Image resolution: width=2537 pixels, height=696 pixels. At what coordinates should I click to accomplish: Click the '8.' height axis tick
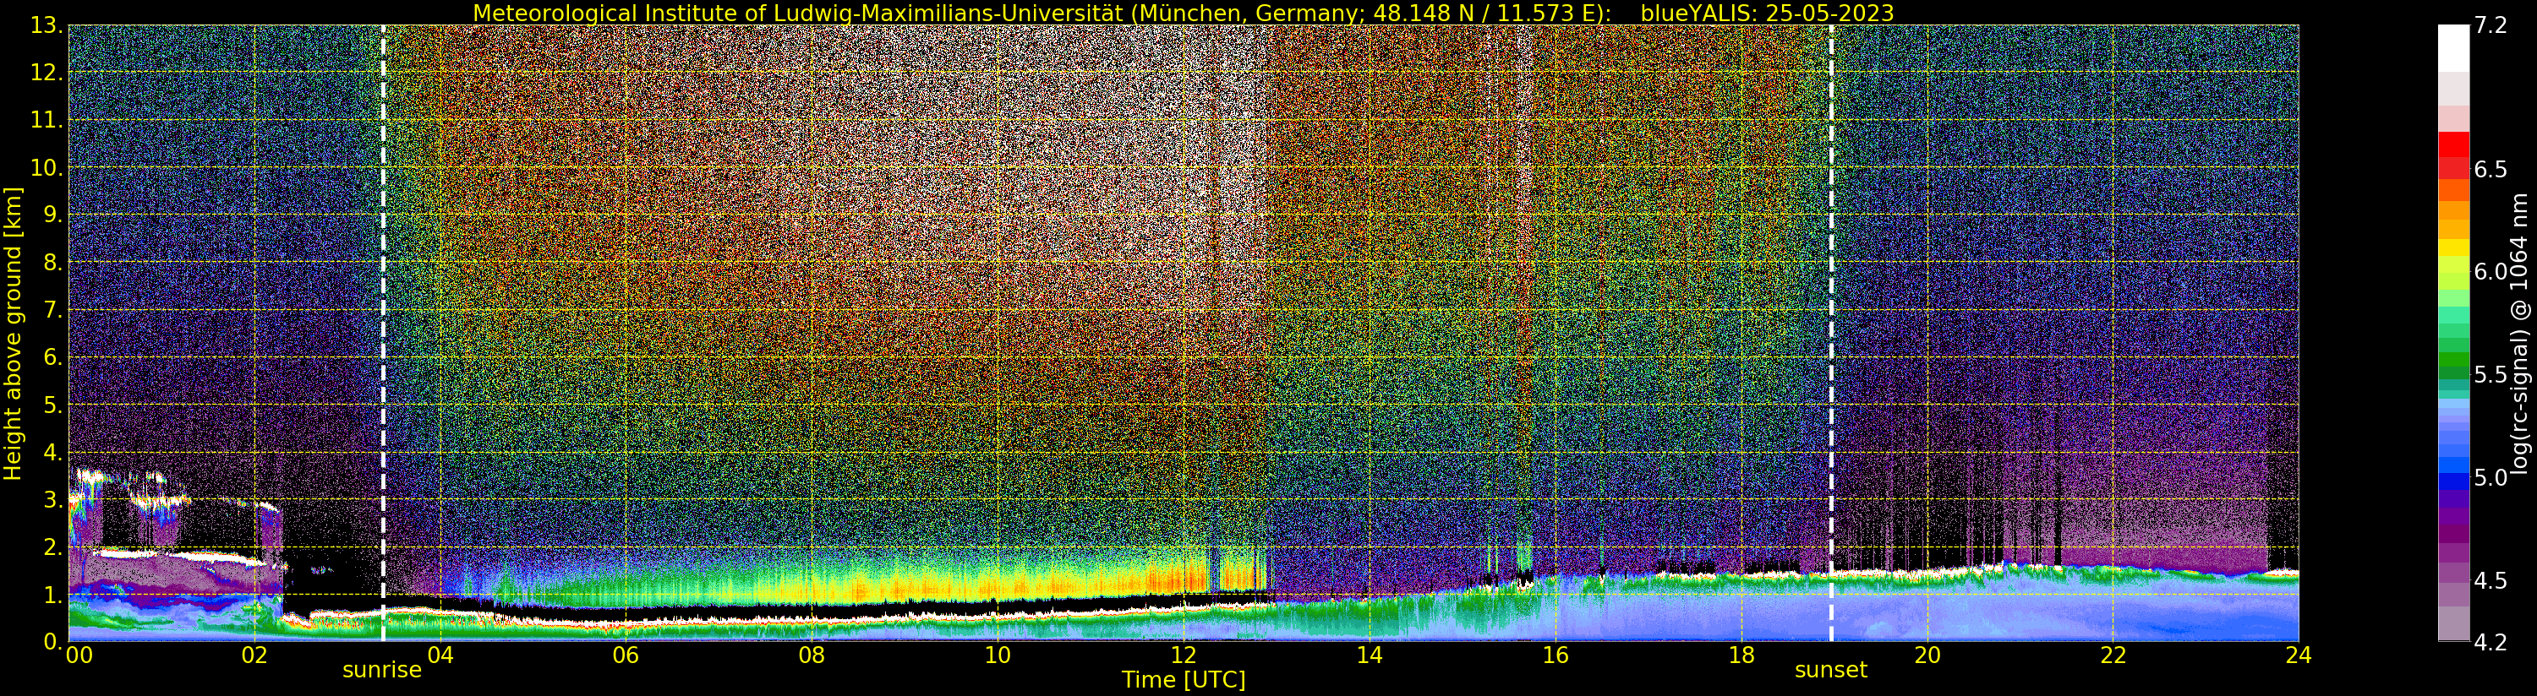(53, 262)
